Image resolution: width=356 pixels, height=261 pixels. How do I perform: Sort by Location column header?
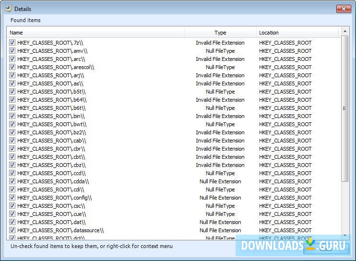297,33
